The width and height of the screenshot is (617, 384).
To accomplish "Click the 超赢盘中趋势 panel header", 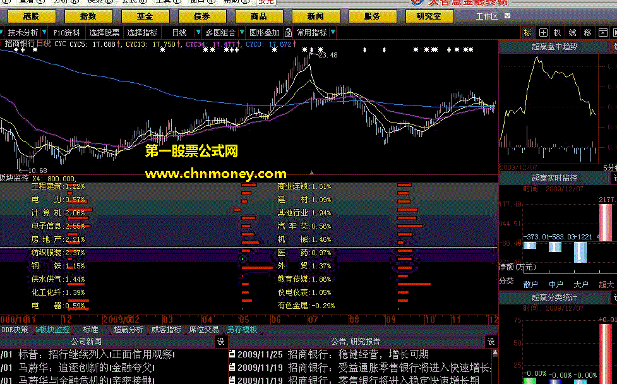I will pos(554,47).
